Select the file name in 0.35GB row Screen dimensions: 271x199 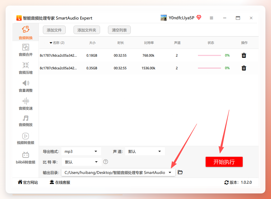pos(58,68)
